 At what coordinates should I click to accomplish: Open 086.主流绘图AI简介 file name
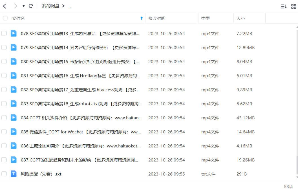[81, 146]
